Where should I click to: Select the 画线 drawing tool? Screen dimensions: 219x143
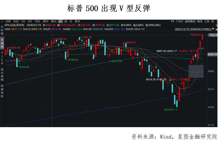click(x=200, y=21)
